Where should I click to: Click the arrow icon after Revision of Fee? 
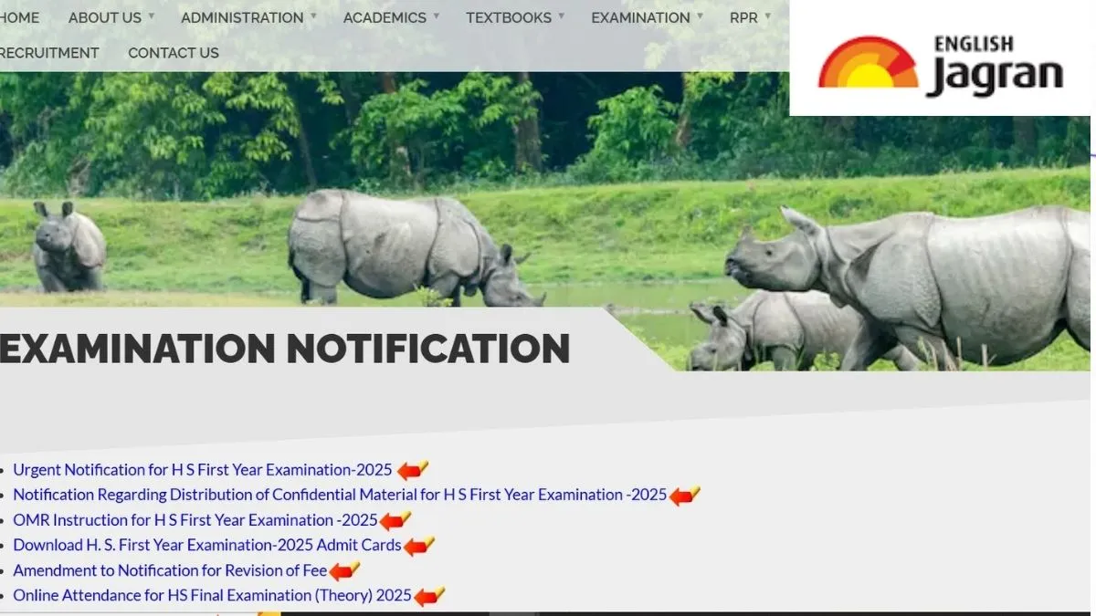pos(344,571)
